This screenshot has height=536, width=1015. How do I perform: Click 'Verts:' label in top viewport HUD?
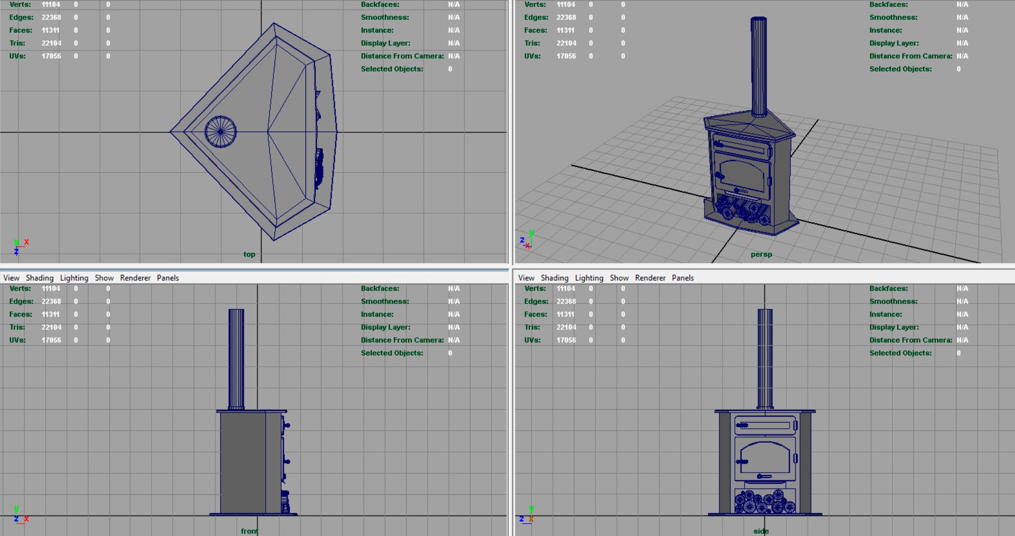pos(20,4)
